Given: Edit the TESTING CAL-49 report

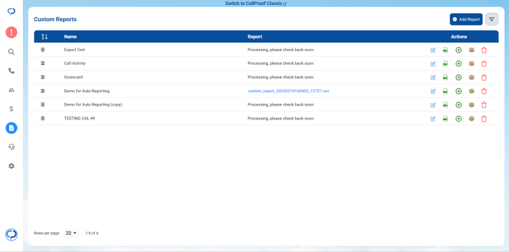Looking at the screenshot, I should 433,118.
